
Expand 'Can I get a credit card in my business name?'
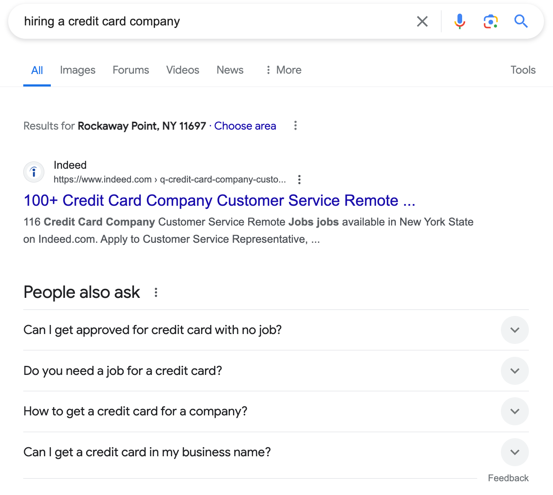pyautogui.click(x=515, y=452)
